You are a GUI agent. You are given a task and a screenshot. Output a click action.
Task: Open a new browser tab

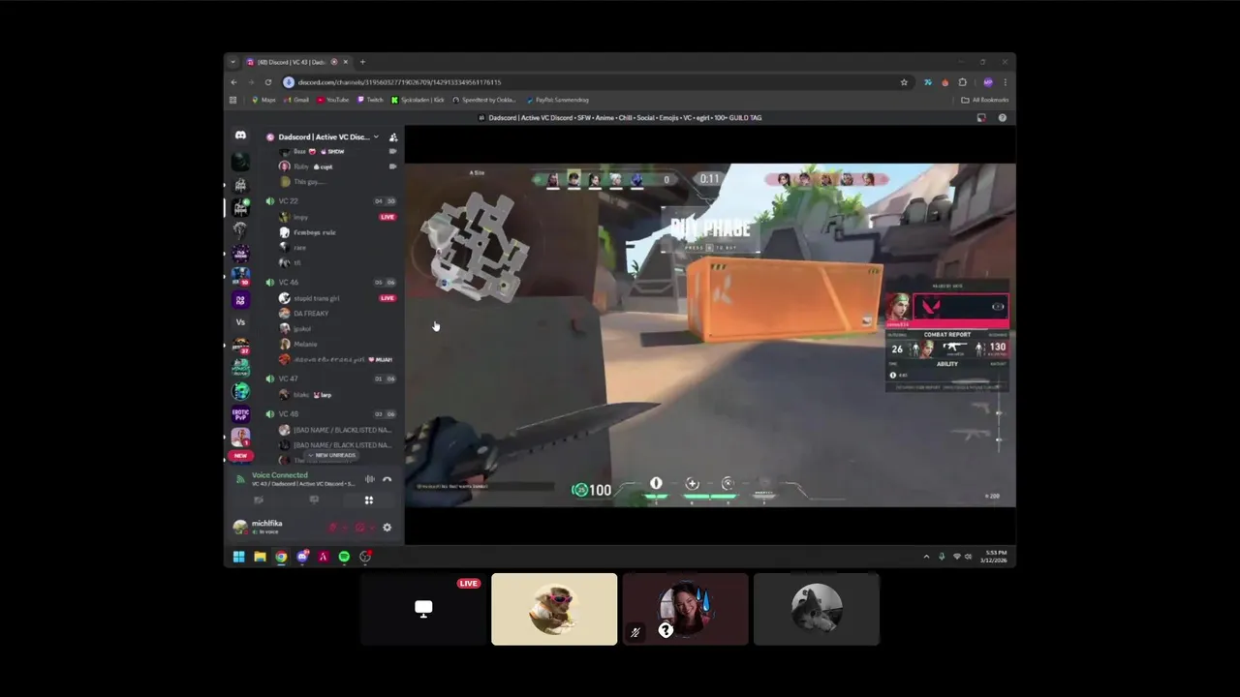pyautogui.click(x=362, y=62)
